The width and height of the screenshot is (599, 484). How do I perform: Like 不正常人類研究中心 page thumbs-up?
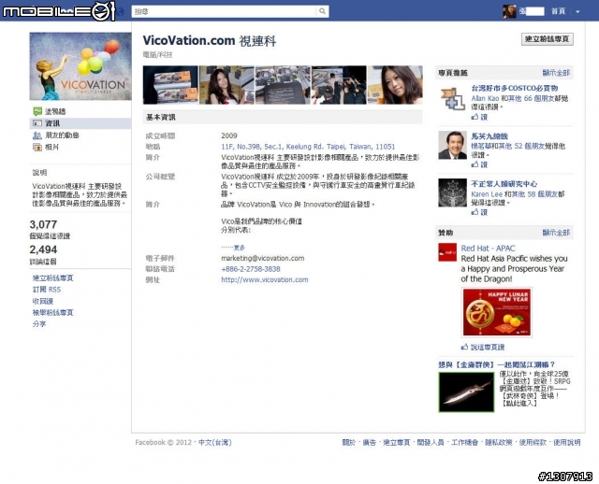[479, 212]
